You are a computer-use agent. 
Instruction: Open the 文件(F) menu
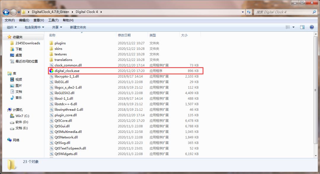coord(9,20)
